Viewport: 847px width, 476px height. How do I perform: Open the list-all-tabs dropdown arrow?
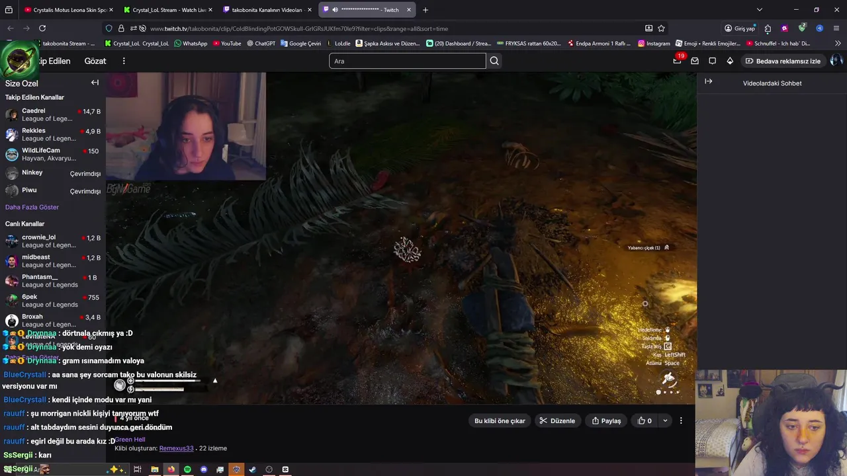pyautogui.click(x=760, y=10)
